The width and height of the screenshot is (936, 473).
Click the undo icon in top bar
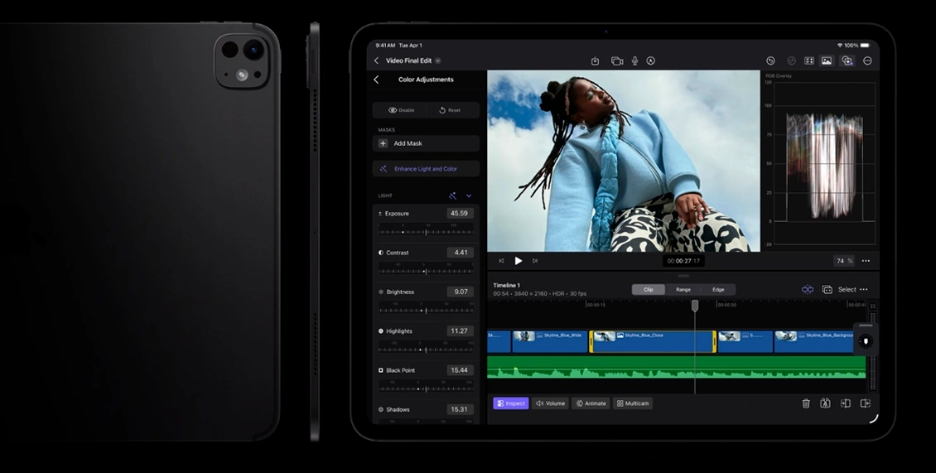coord(770,60)
